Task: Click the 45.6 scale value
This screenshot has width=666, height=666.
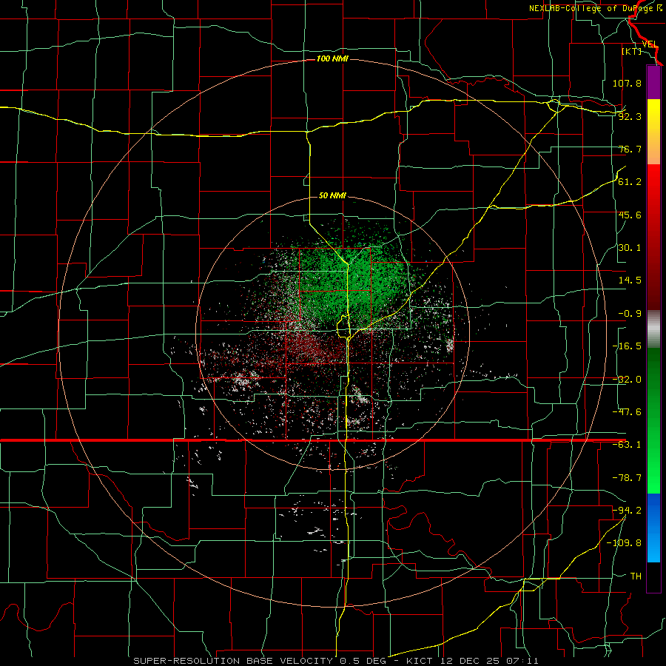Action: pyautogui.click(x=630, y=215)
